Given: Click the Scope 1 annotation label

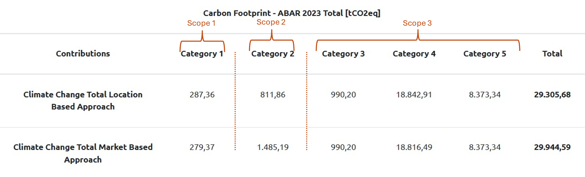Looking at the screenshot, I should tap(201, 23).
